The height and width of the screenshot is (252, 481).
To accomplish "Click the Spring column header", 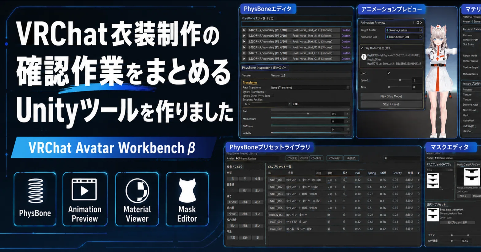I will (371, 173).
